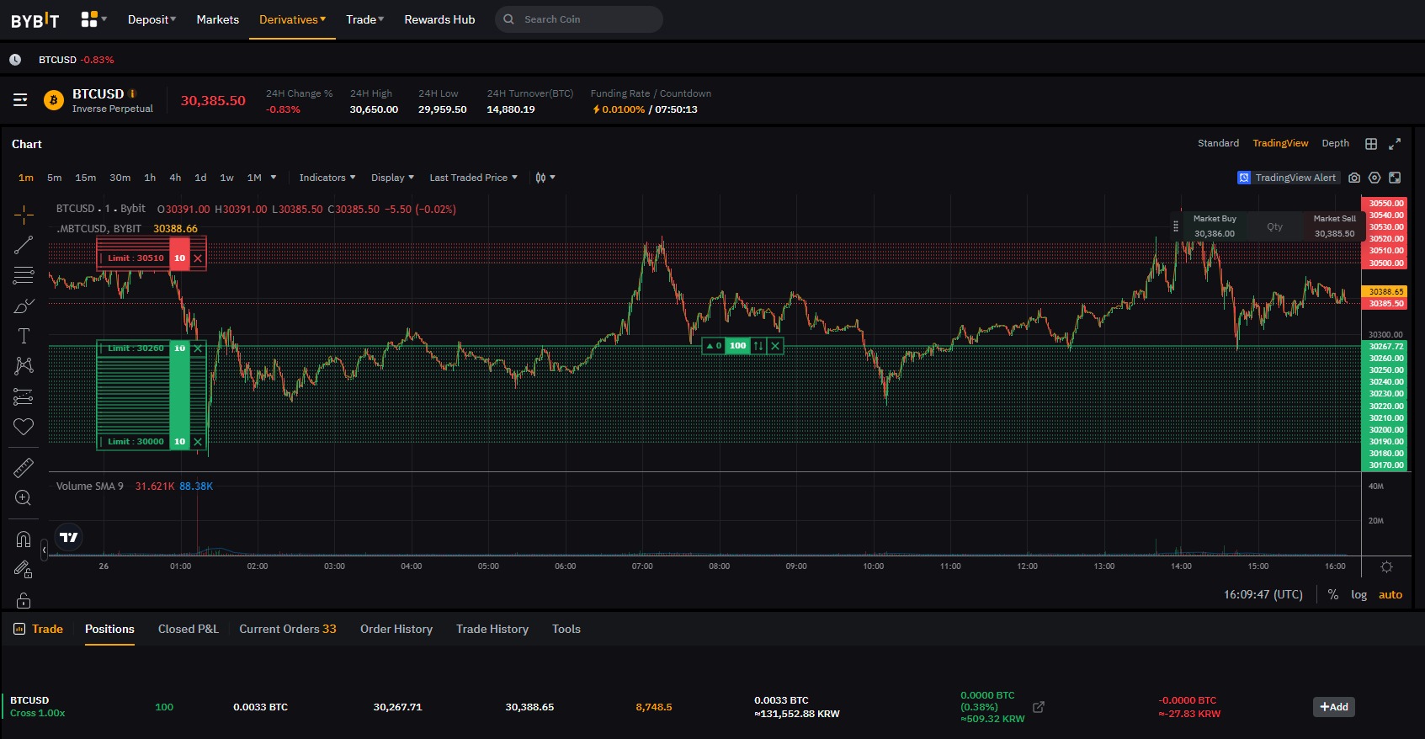Open chart settings hexagon icon

click(x=1374, y=178)
